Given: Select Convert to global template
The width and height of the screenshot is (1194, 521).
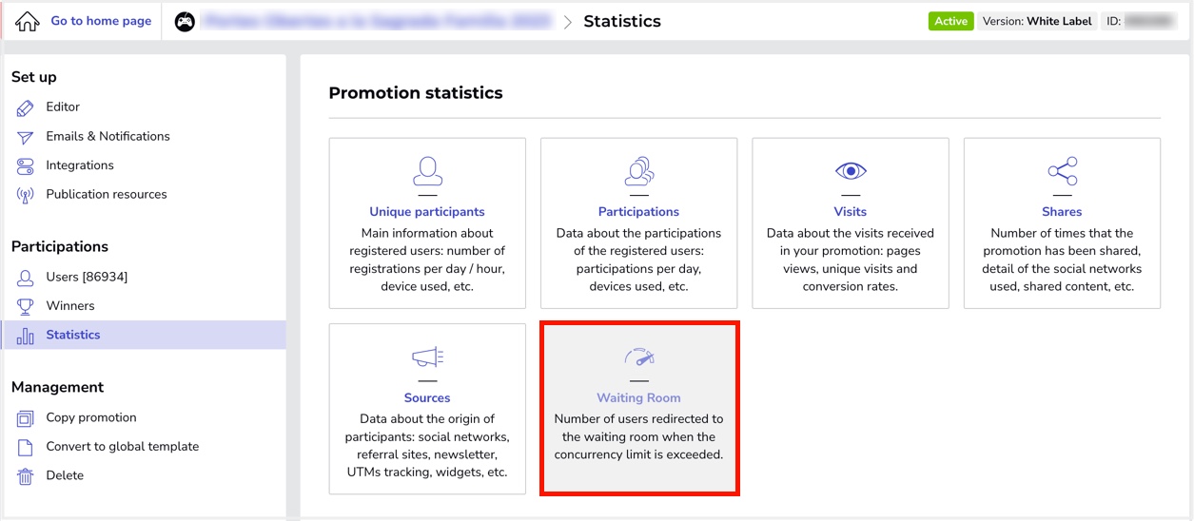Looking at the screenshot, I should (x=123, y=446).
